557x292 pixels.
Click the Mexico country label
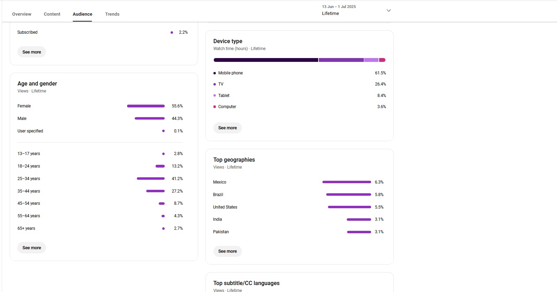tap(220, 182)
